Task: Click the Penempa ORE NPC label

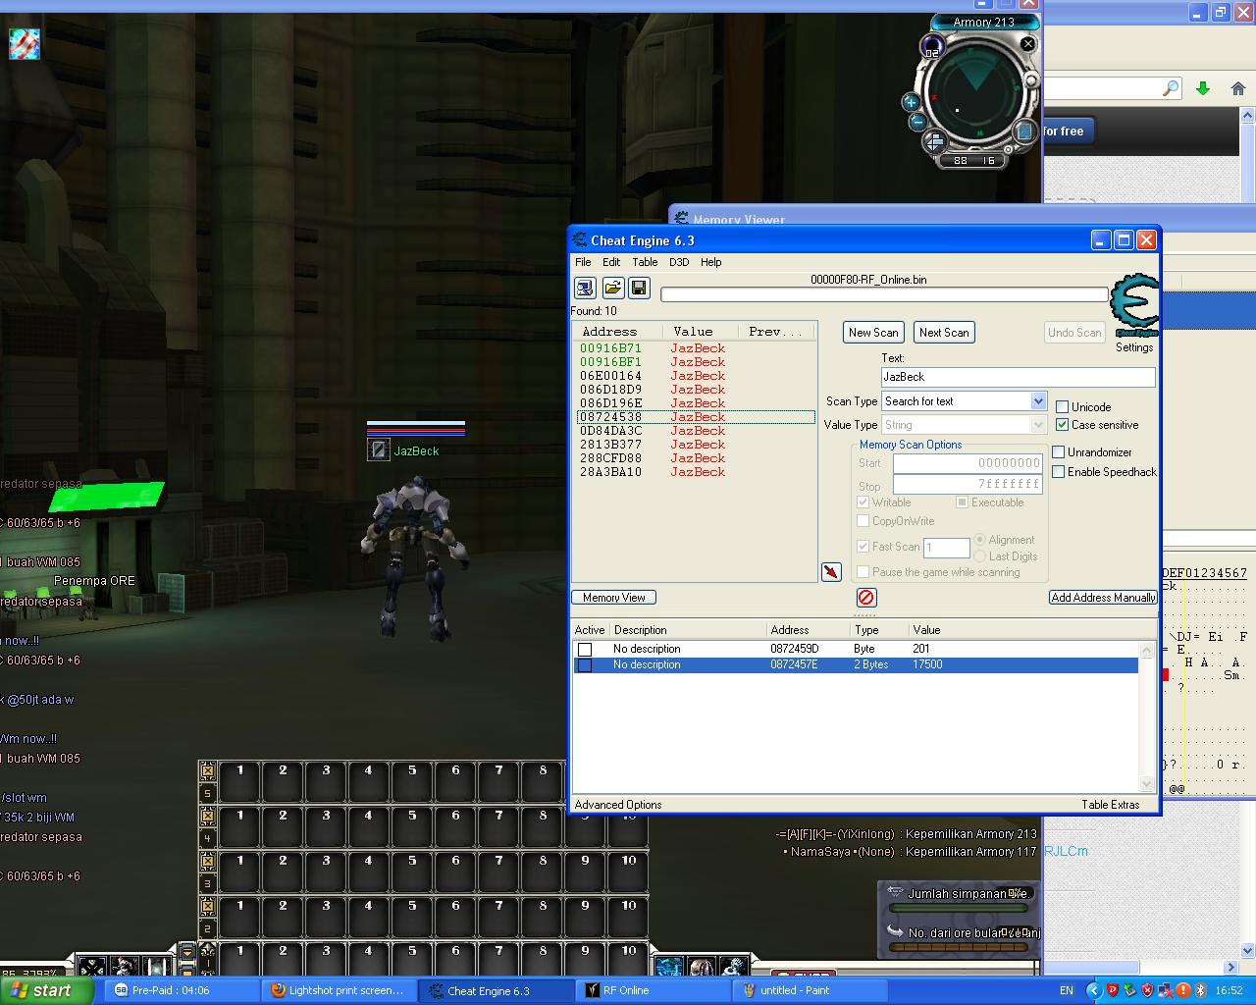Action: tap(94, 581)
